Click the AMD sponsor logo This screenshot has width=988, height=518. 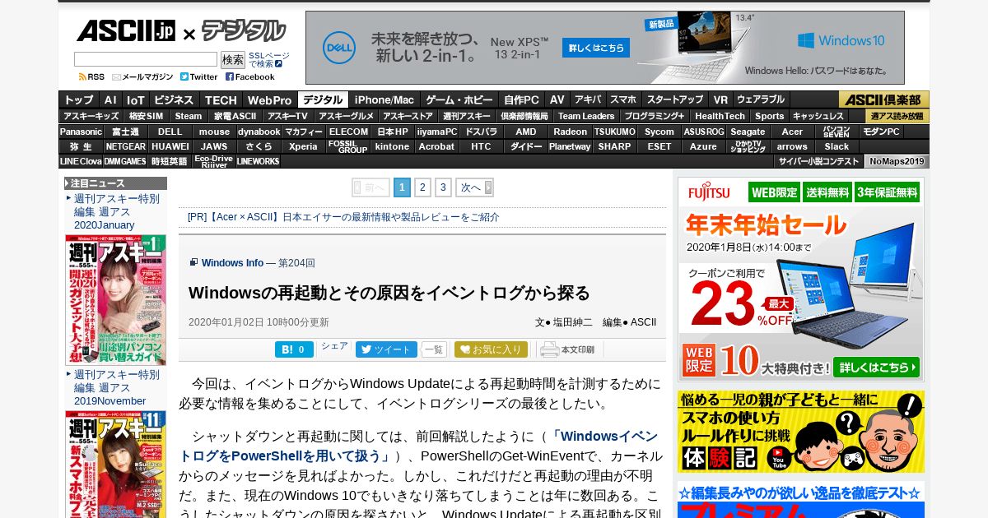tap(526, 132)
